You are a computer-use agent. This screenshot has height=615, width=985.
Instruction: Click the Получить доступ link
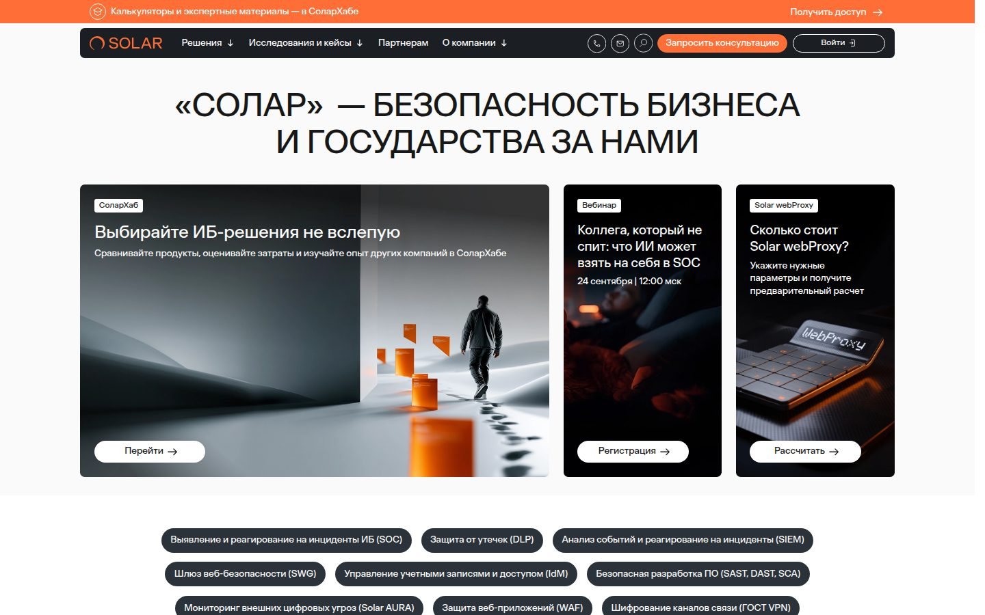coord(828,12)
